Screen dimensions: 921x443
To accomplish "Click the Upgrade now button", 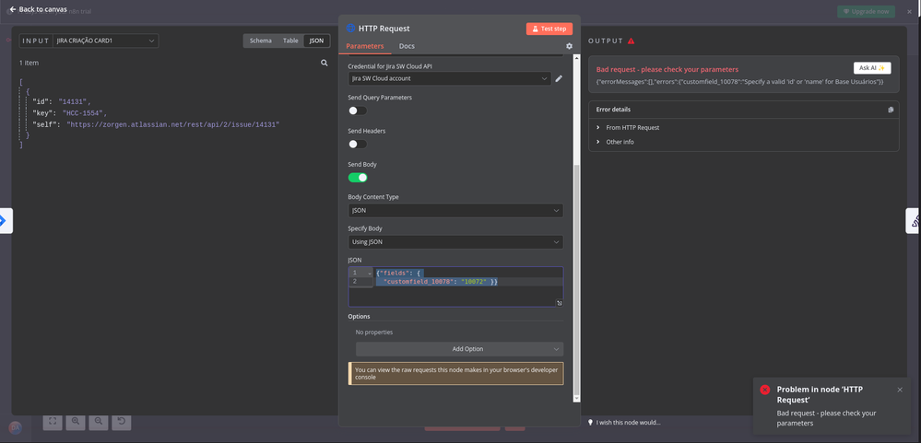I will (867, 11).
